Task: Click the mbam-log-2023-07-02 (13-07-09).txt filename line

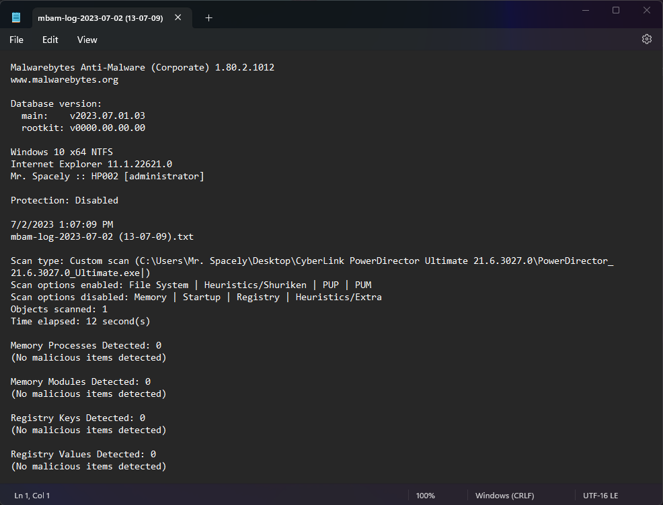Action: (x=102, y=237)
